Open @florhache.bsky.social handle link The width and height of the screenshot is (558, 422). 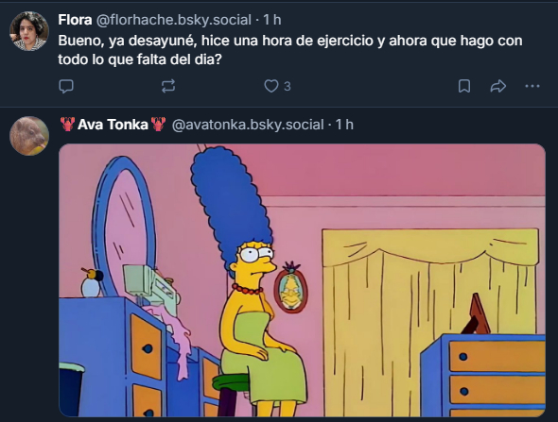point(174,20)
